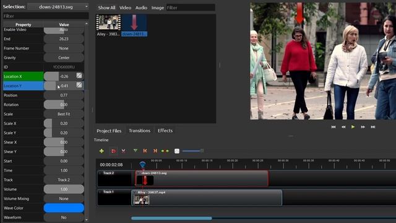Change the Volume Mixing None value
This screenshot has width=396, height=223.
(x=64, y=198)
